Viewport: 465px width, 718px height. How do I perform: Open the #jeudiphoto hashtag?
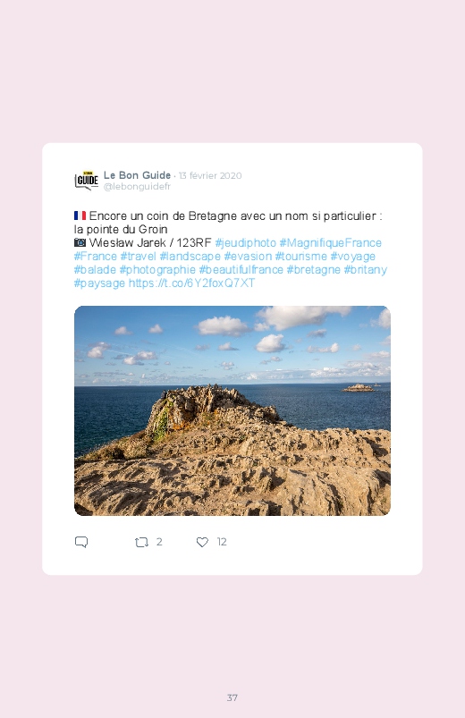246,242
